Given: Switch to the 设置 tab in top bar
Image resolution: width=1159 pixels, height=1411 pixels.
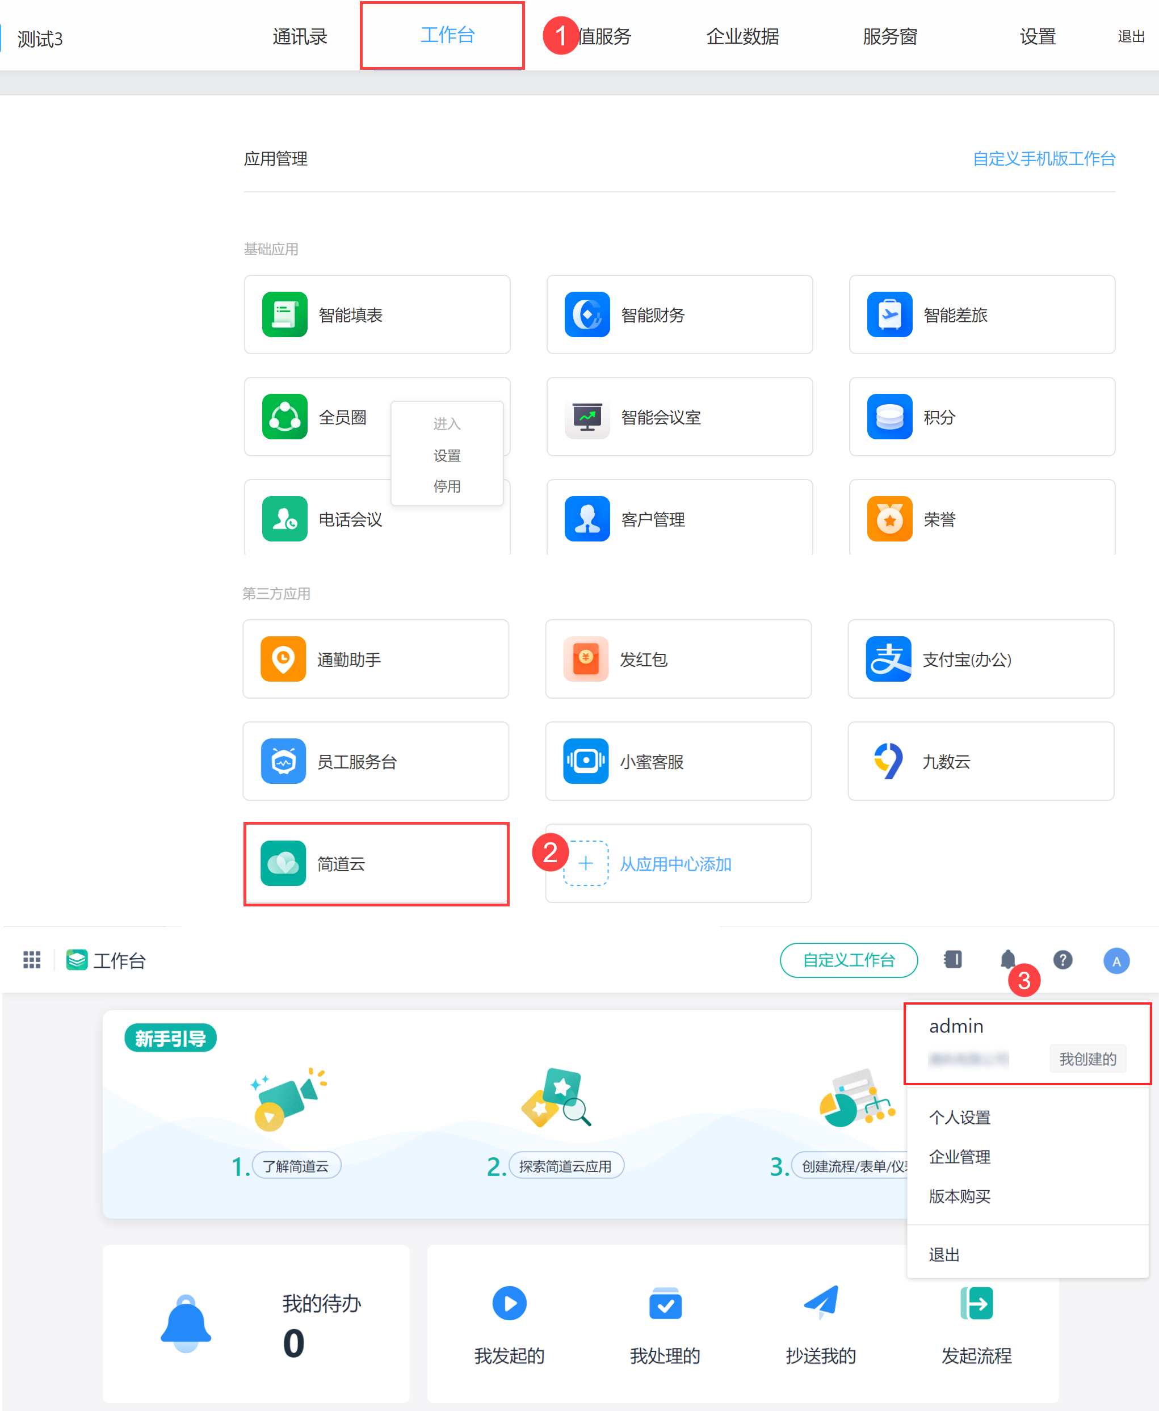Looking at the screenshot, I should point(1038,37).
